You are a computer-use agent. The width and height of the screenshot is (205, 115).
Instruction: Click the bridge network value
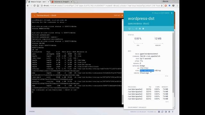click(x=142, y=66)
